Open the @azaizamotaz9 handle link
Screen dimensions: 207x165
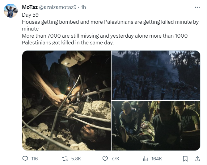[x=58, y=7]
